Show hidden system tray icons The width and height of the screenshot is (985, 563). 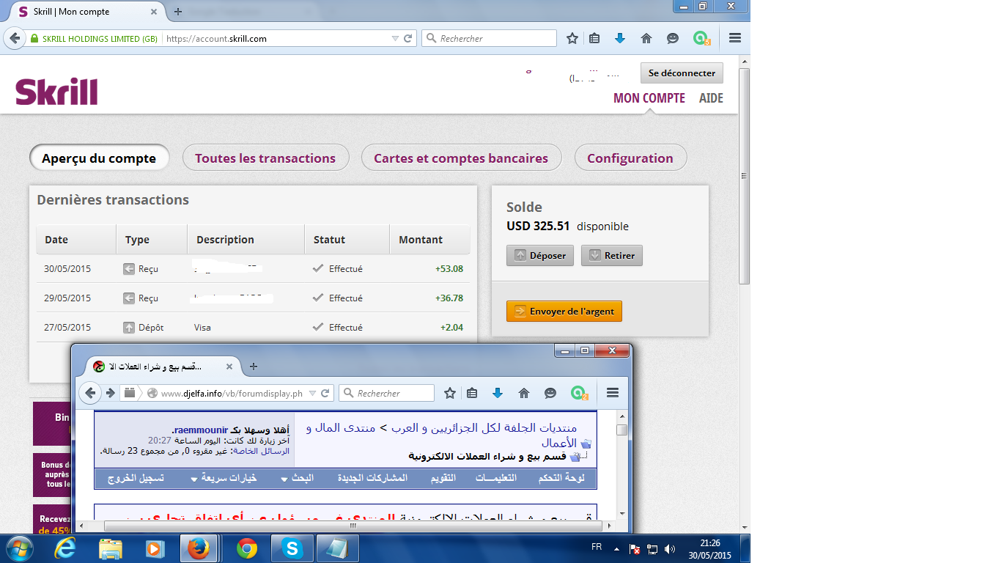point(616,548)
